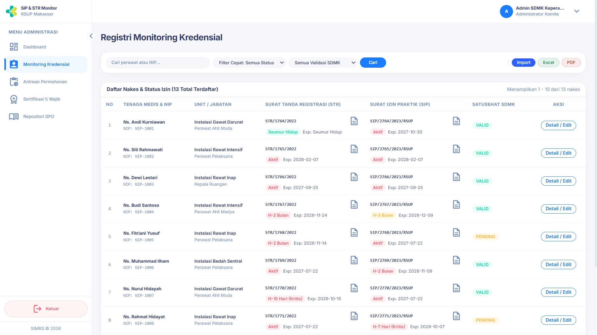View STR/1771/2022 document file icon
Image resolution: width=597 pixels, height=335 pixels.
(x=354, y=316)
